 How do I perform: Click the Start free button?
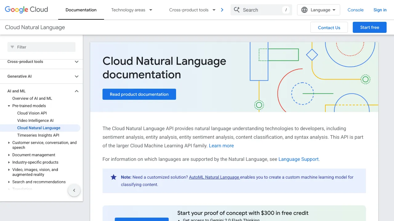point(370,27)
